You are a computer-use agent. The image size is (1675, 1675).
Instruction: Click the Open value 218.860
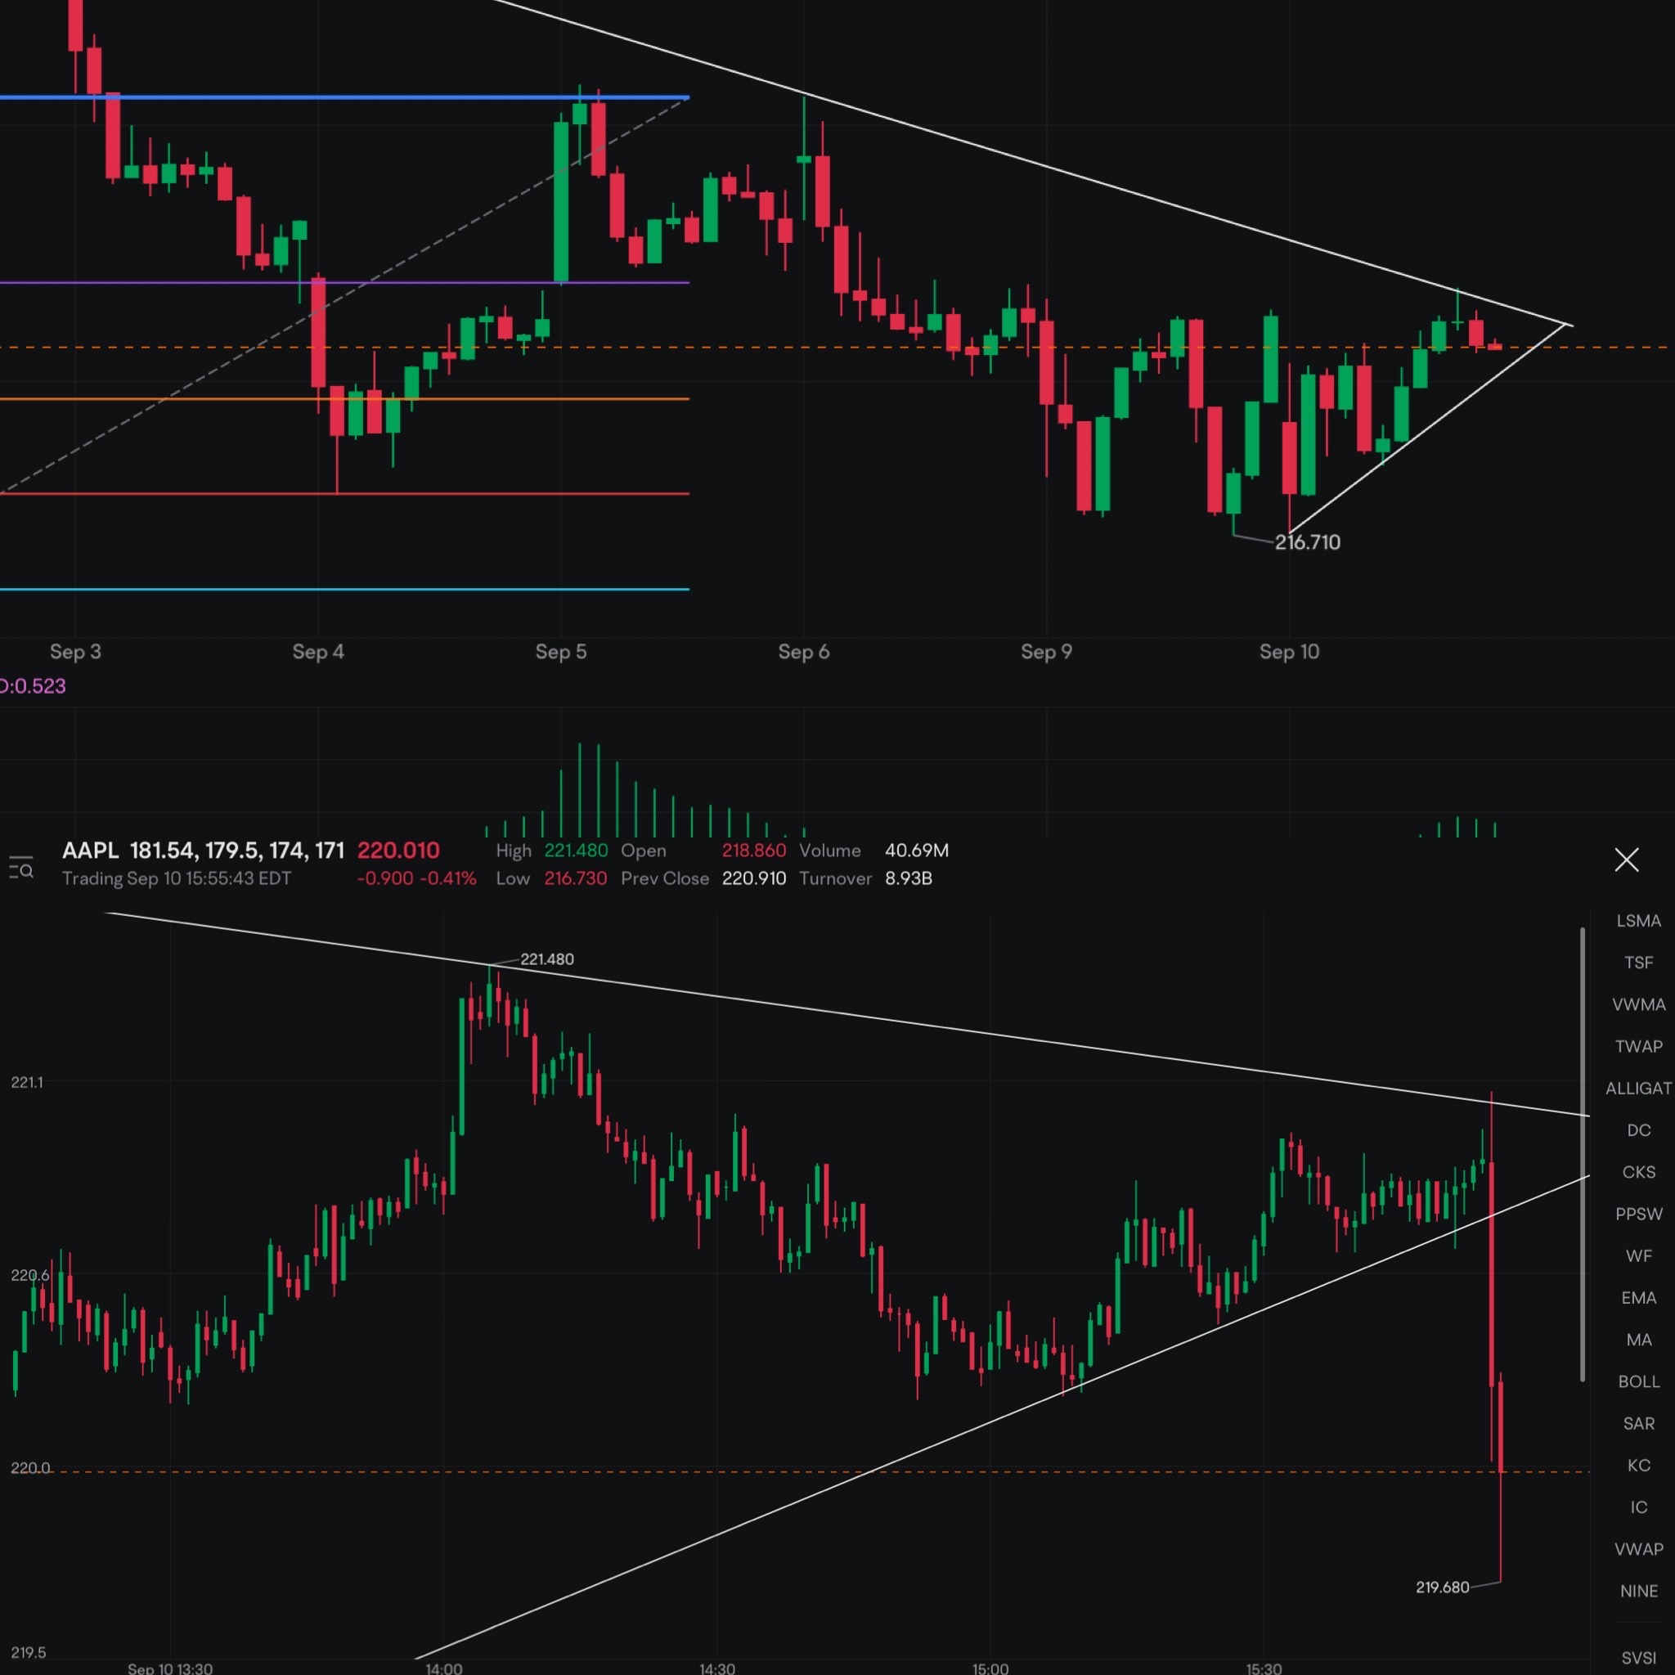(x=753, y=851)
